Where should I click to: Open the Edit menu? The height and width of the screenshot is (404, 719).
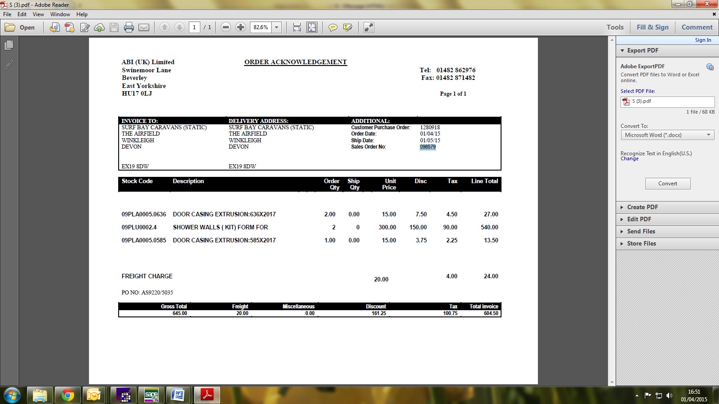22,14
